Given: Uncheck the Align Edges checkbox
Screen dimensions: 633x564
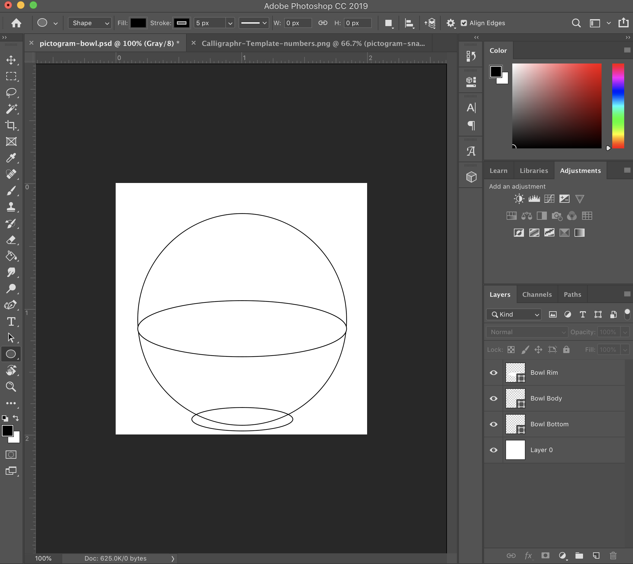Looking at the screenshot, I should (464, 23).
